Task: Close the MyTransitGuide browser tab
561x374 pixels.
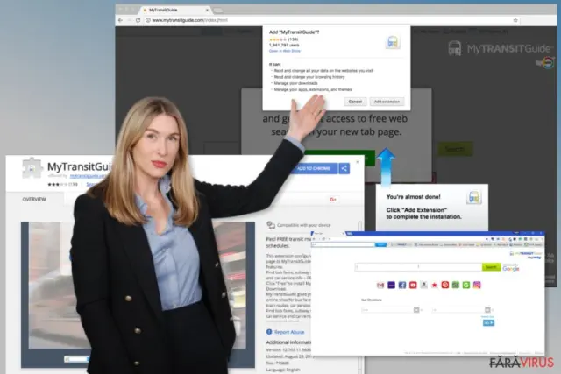Action: point(207,10)
